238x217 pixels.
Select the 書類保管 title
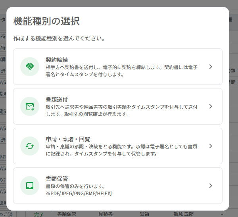pyautogui.click(x=57, y=179)
